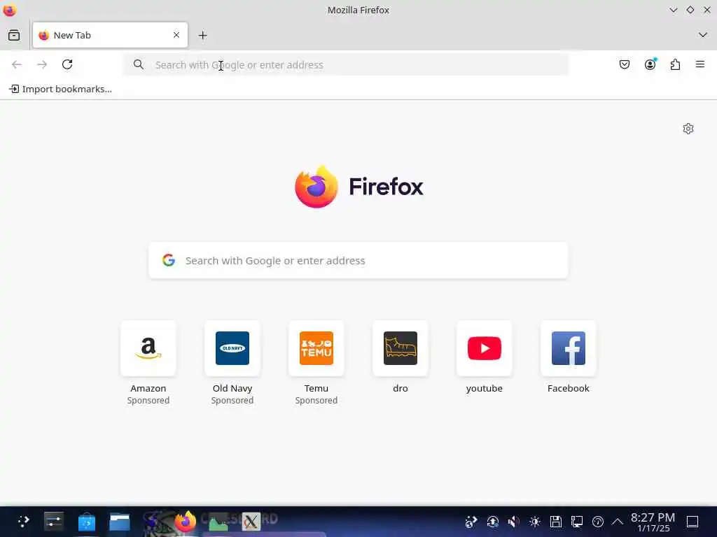The height and width of the screenshot is (537, 717).
Task: Show hidden system tray icons
Action: pos(618,522)
